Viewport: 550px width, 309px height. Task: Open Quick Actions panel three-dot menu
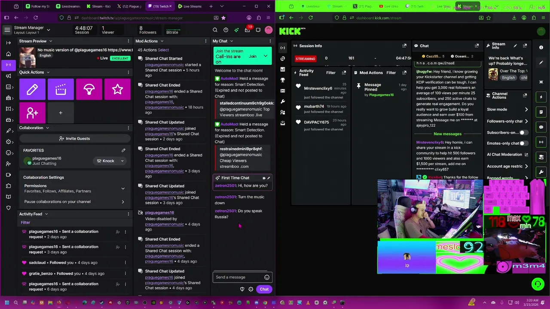coord(128,73)
